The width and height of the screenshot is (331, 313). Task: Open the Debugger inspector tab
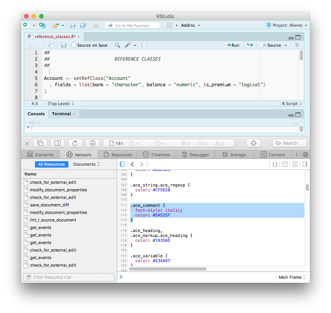[x=195, y=155]
